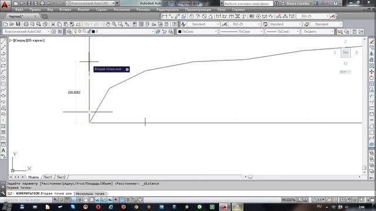Open the ПоЦвету plot style dropdown
Screen dimensions: 376x211
pos(318,32)
